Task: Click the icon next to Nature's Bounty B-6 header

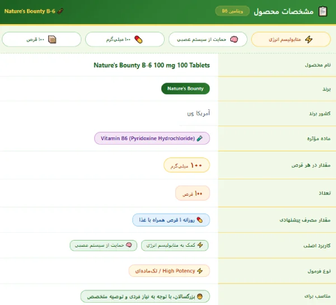Action: tap(60, 11)
